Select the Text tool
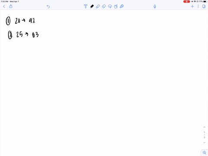Image resolution: width=208 pixels, height=156 pixels. coord(86,6)
